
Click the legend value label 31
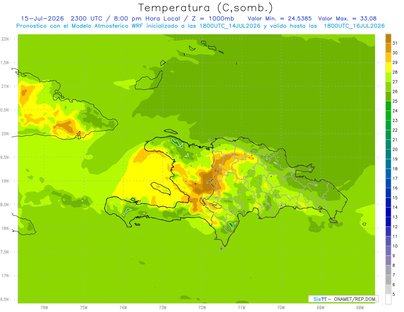tap(395, 43)
